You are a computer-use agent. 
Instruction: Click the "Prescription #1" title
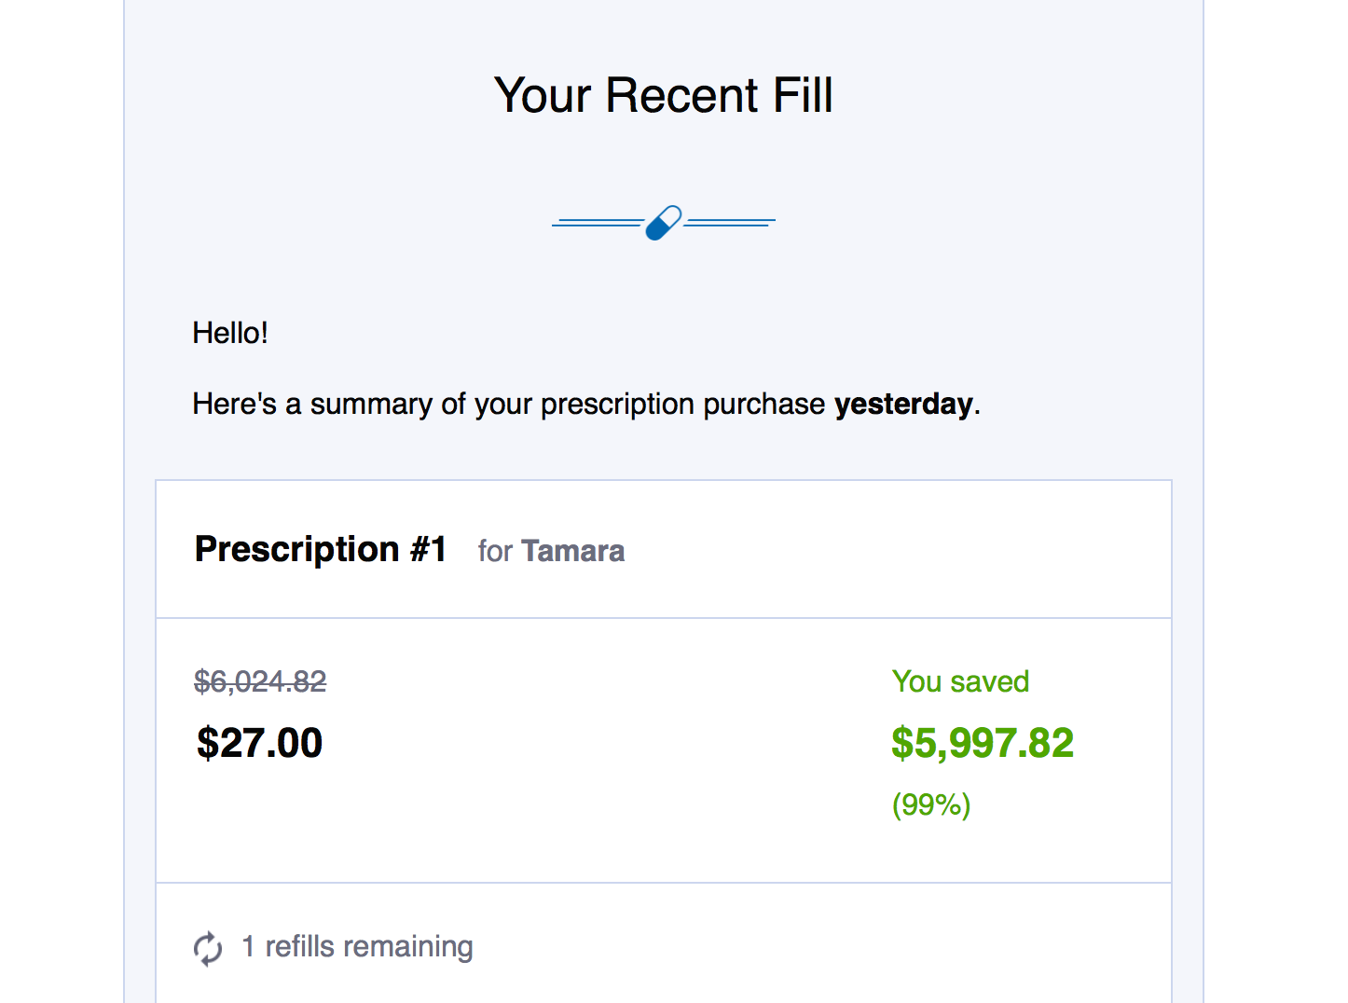point(321,549)
